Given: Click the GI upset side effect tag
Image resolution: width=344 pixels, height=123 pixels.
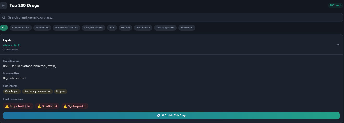Looking at the screenshot, I should tap(61, 91).
